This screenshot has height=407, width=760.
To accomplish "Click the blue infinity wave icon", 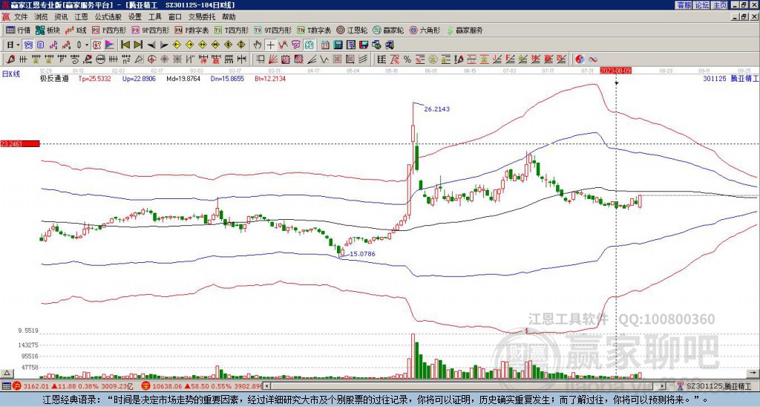I will pos(593,59).
